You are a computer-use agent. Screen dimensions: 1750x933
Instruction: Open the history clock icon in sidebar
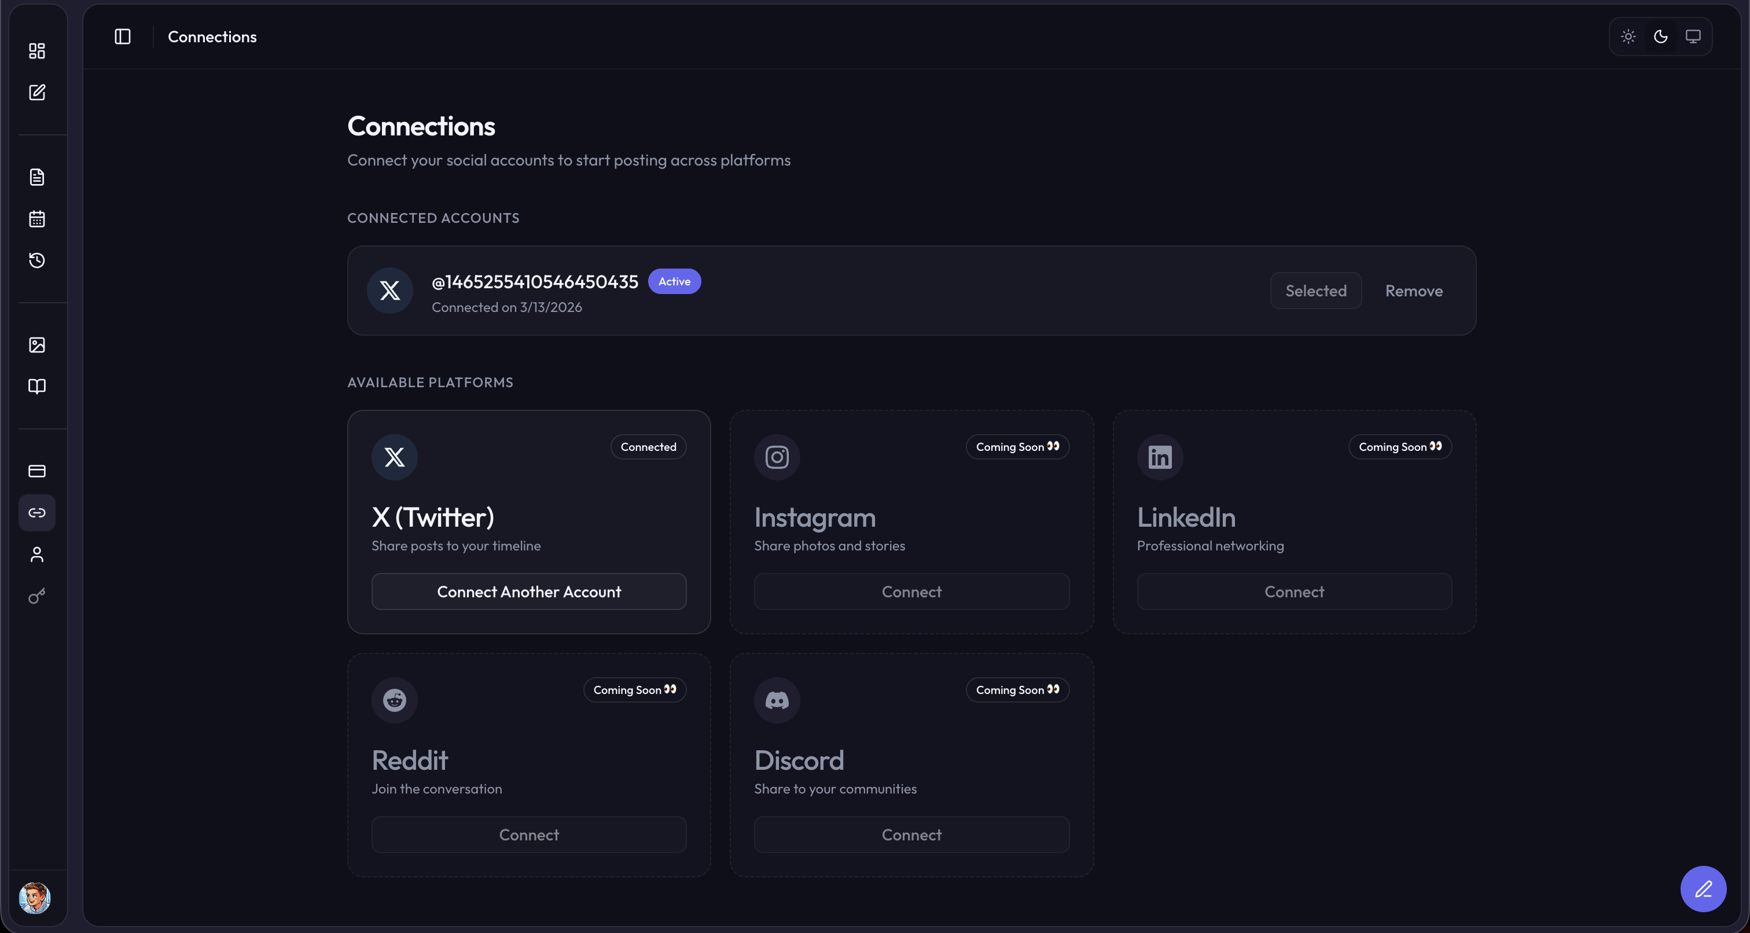point(36,260)
